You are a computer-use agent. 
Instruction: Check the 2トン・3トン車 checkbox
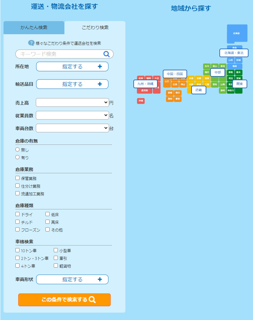click(17, 258)
